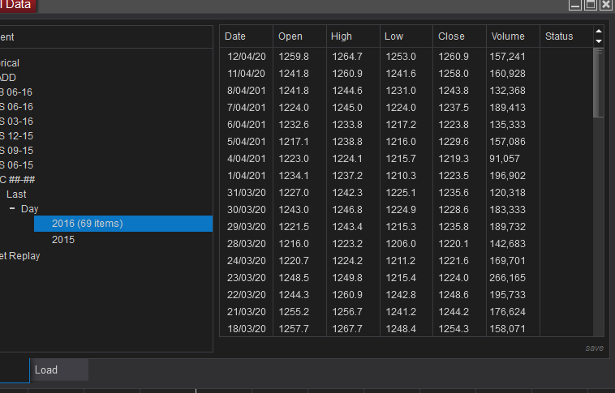The image size is (615, 393).
Task: Minimize the Historical Data window
Action: point(576,5)
